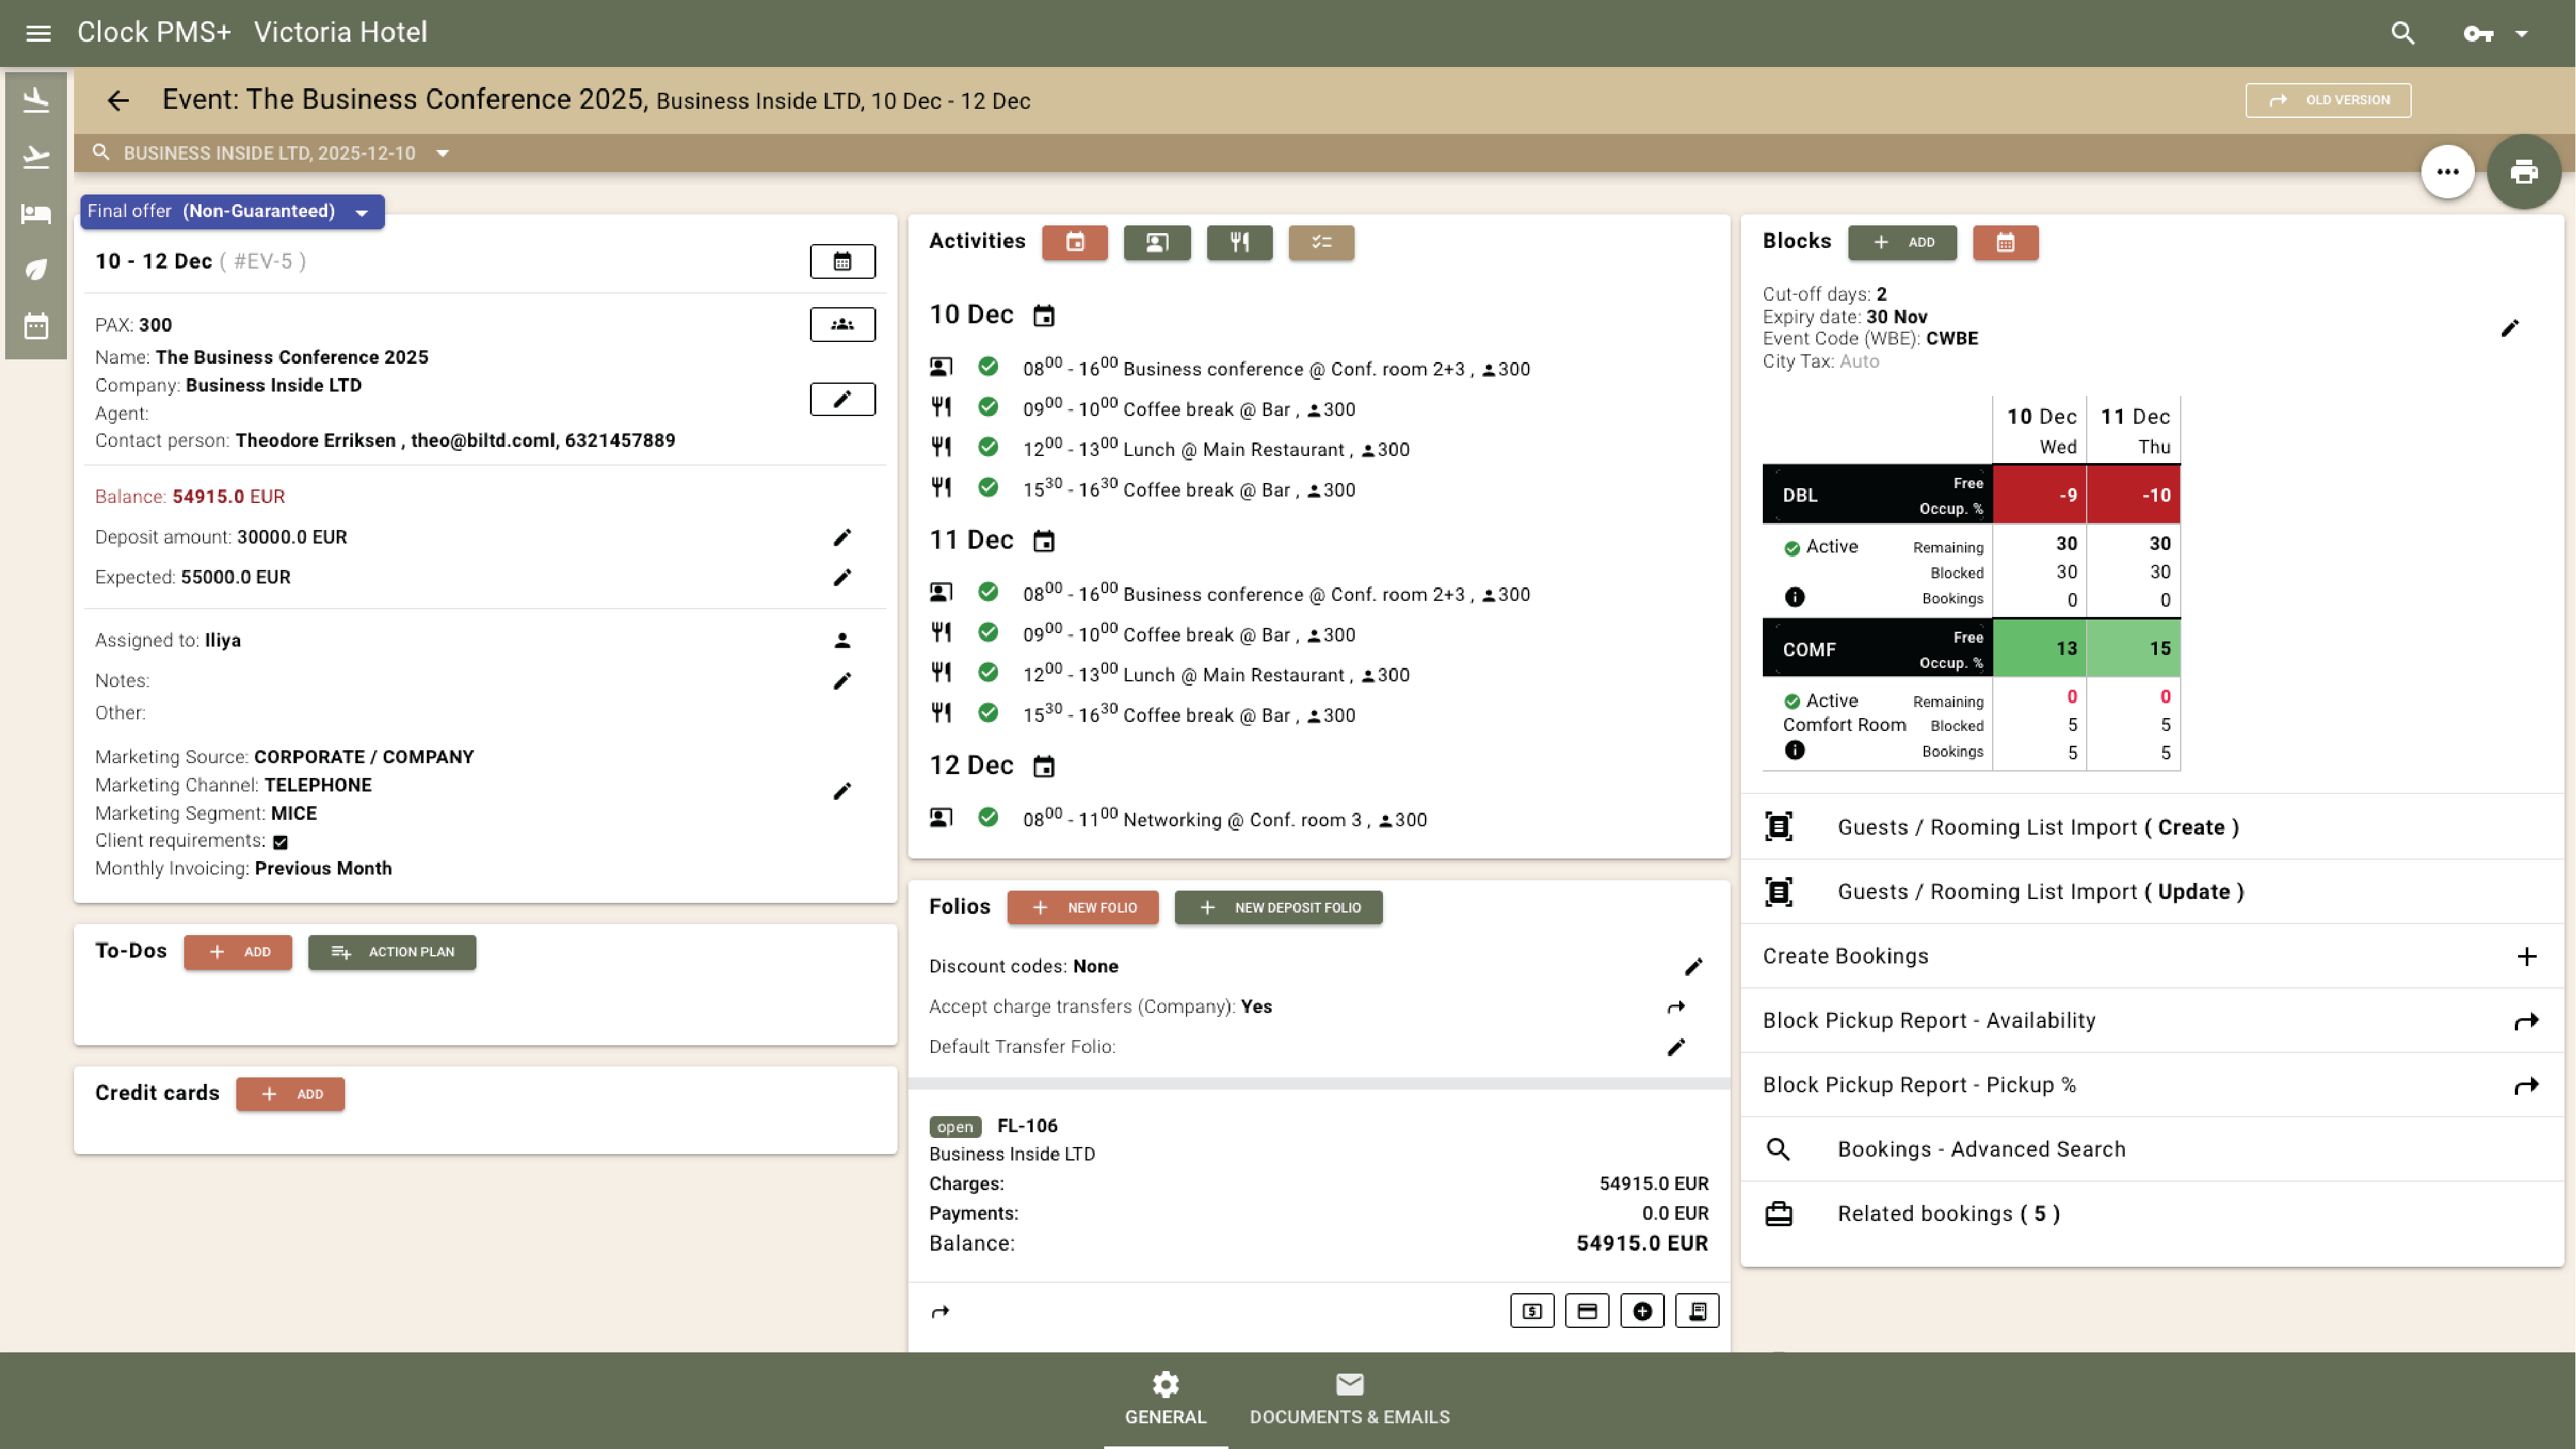Open the three-dots more options button
The height and width of the screenshot is (1449, 2576).
pyautogui.click(x=2447, y=172)
